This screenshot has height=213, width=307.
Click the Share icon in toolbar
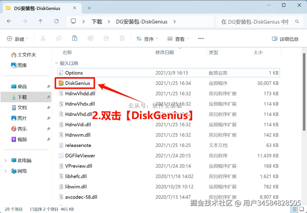coord(106,38)
